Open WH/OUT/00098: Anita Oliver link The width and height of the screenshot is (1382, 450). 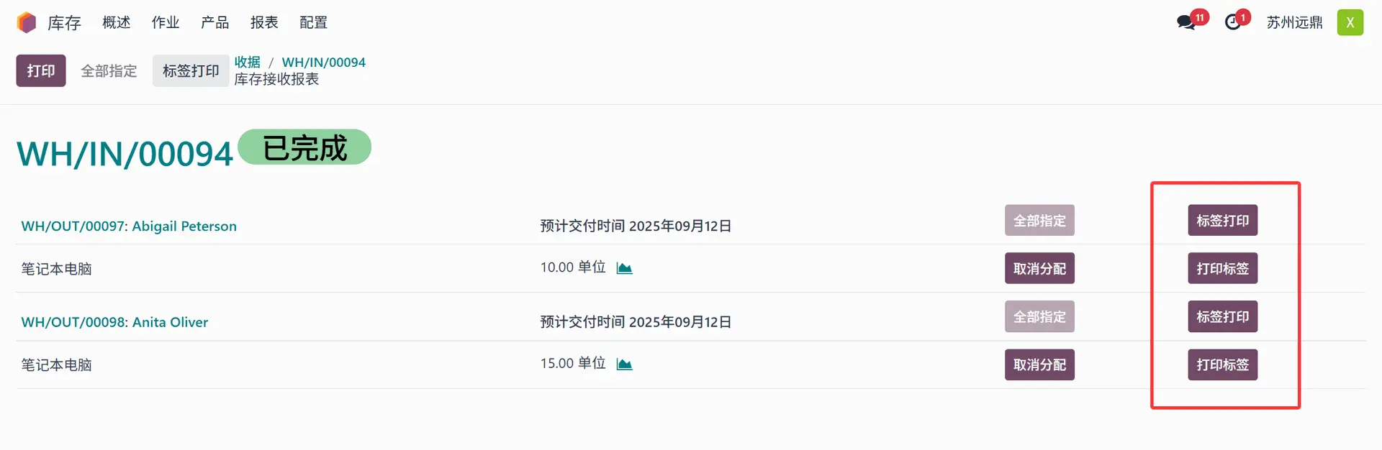[114, 322]
